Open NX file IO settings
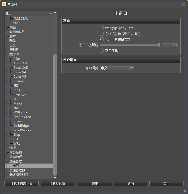Image resolution: width=188 pixels, height=194 pixels. [x=16, y=108]
